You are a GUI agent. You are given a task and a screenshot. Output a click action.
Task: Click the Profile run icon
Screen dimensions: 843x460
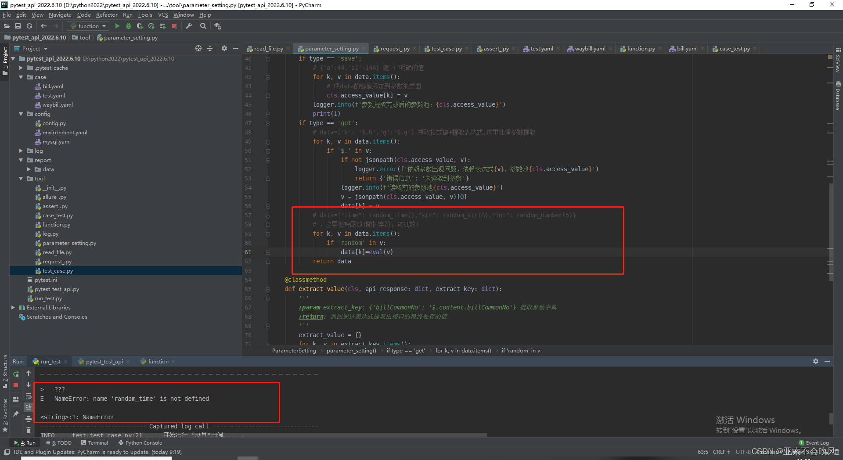point(151,26)
